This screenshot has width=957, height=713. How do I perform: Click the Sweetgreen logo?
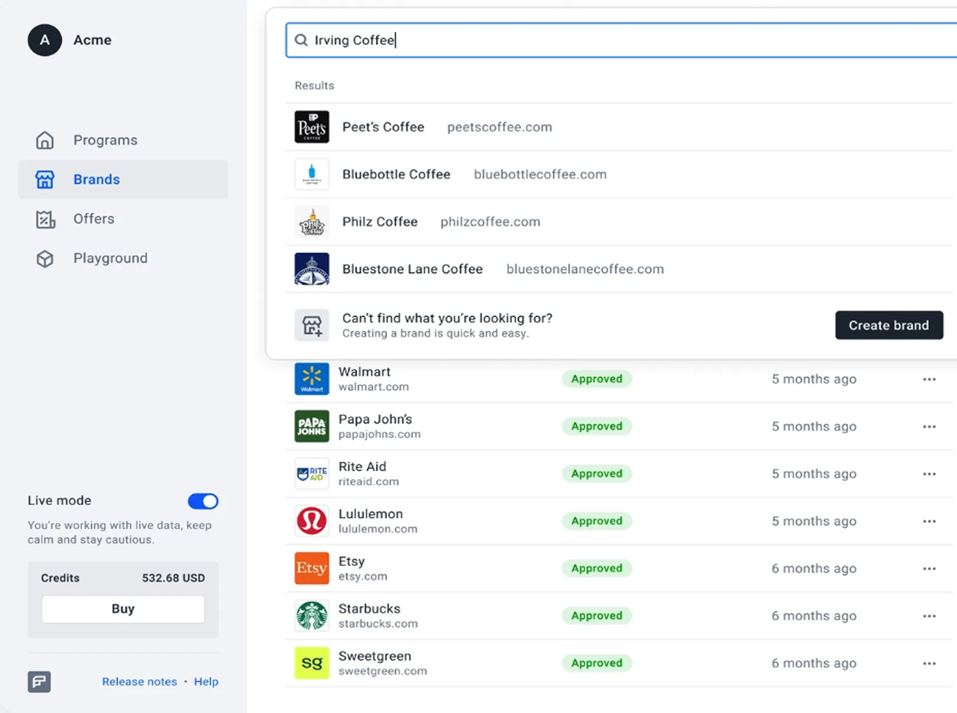point(311,663)
